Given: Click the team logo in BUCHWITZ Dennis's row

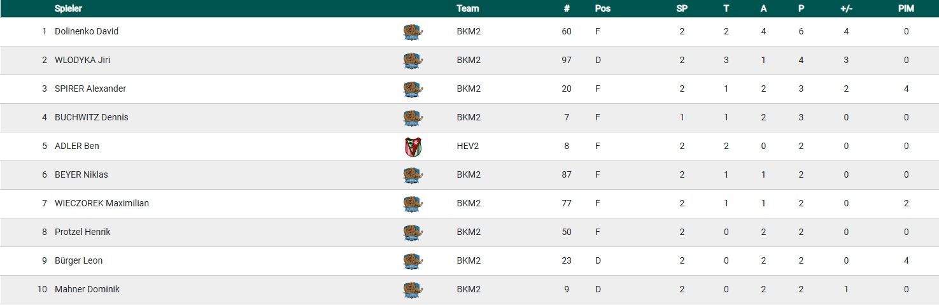Looking at the screenshot, I should [x=413, y=118].
